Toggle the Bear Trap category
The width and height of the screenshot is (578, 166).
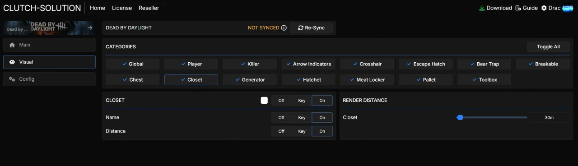pos(484,64)
